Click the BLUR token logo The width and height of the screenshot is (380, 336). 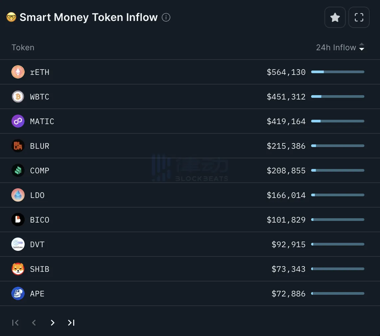pyautogui.click(x=18, y=146)
